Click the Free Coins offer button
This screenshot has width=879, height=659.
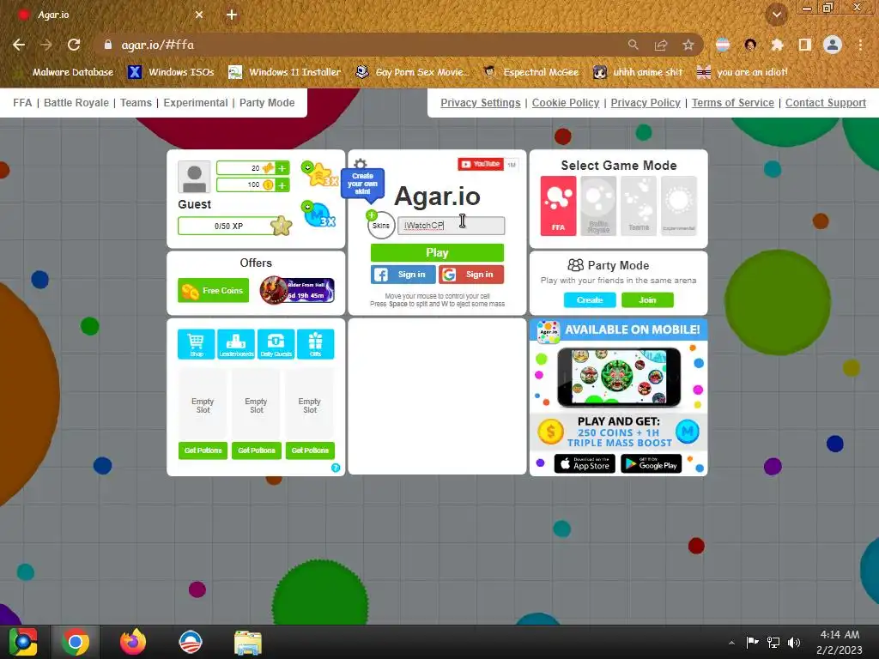[x=213, y=290]
